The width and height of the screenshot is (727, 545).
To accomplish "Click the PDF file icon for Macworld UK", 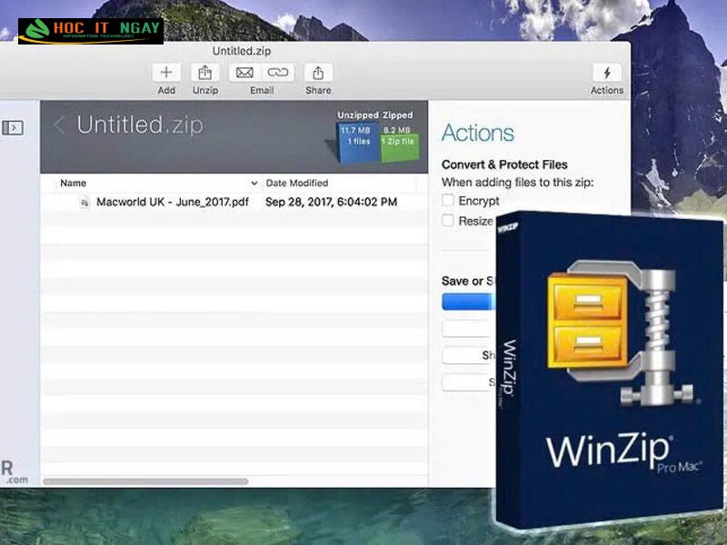I will coord(85,202).
